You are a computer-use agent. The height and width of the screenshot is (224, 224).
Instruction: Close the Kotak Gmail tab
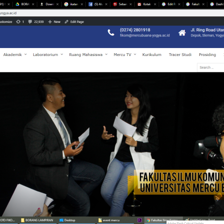point(155,4)
